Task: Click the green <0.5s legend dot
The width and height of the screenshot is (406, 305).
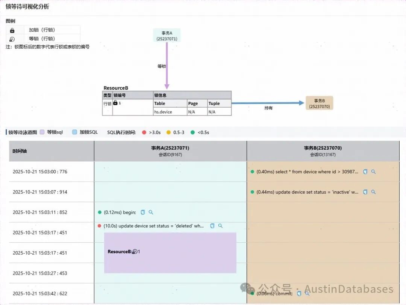Action: pos(192,132)
